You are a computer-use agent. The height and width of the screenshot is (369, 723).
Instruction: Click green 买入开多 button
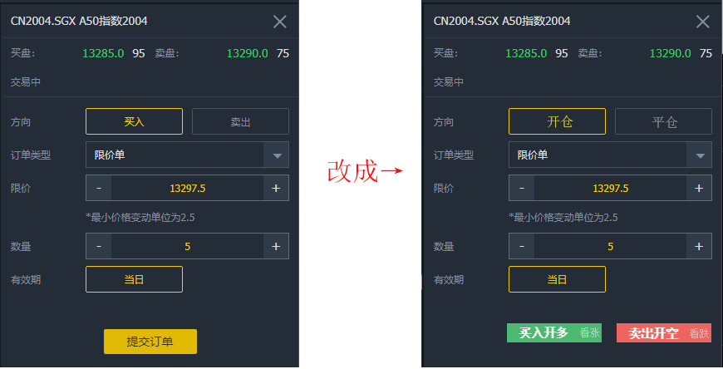click(x=554, y=333)
